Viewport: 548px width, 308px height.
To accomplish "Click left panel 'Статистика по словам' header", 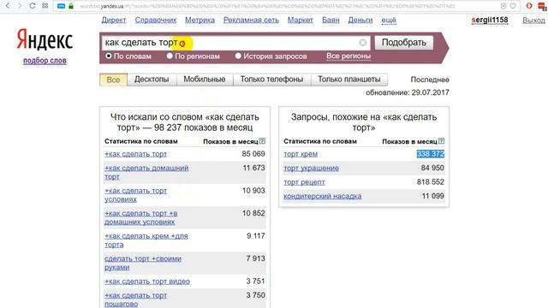I will point(141,141).
